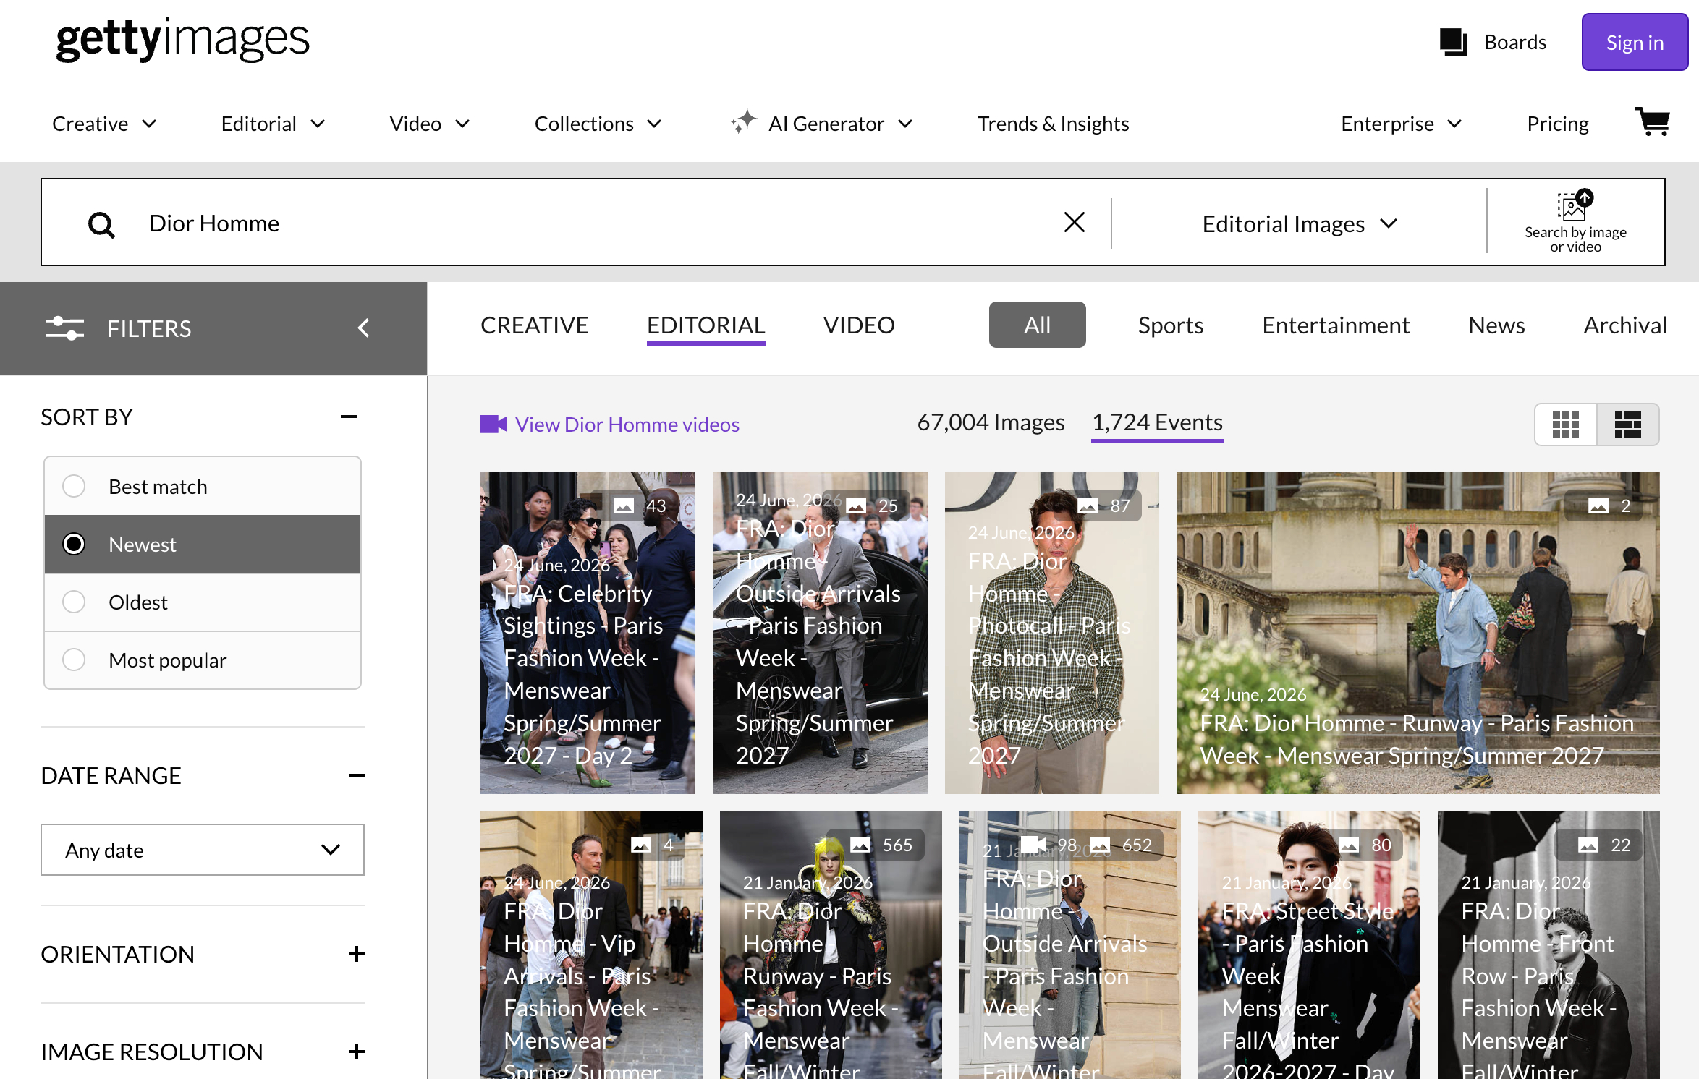Click the Boards stacked-squares icon
This screenshot has height=1079, width=1699.
1453,42
